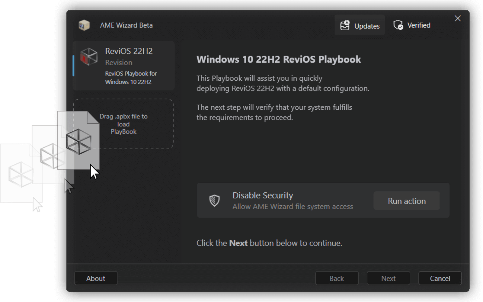Click the 'Disable Security' label

[263, 195]
